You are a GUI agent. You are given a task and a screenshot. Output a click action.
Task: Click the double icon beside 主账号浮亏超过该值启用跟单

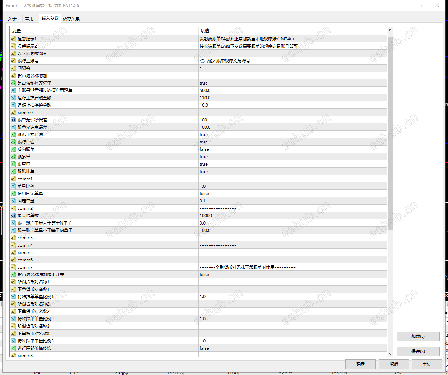pos(13,91)
